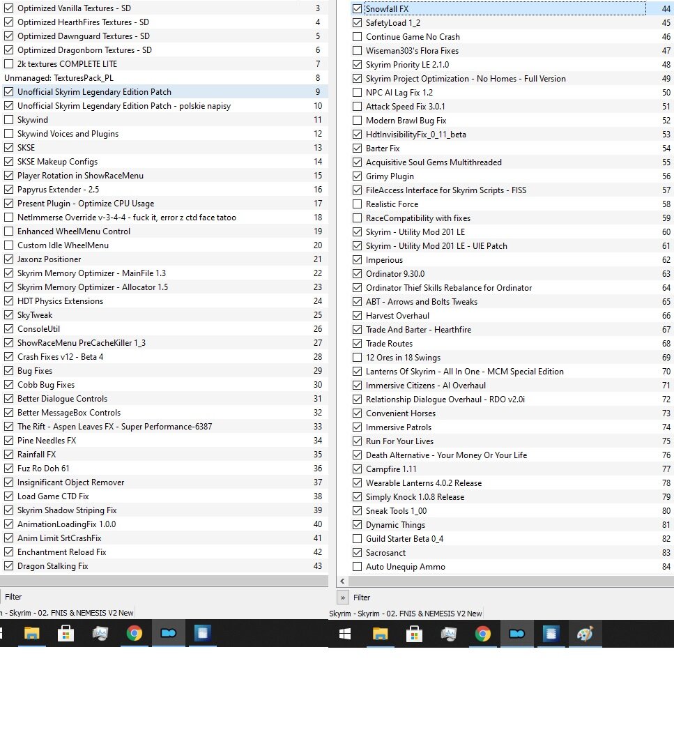The width and height of the screenshot is (674, 753).
Task: Click the left pane's horizontal scrollbar
Action: tap(164, 580)
